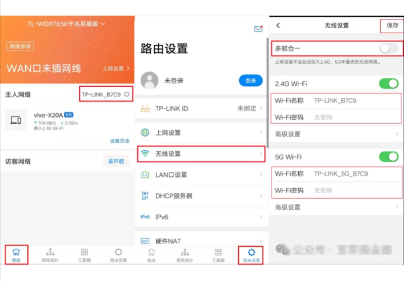
Task: Click the DHCP服务器 icon
Action: 145,196
